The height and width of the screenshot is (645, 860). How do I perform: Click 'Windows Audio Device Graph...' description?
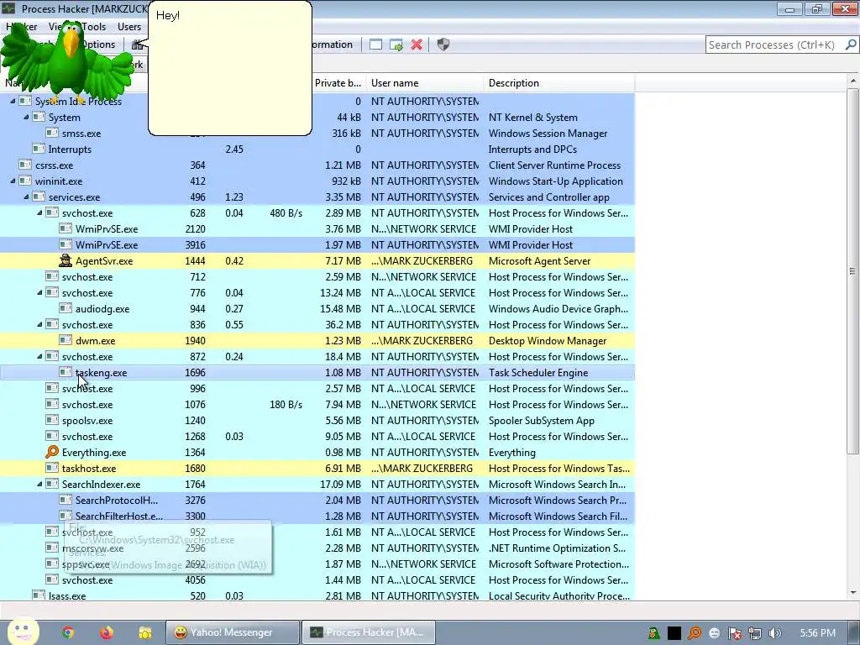click(558, 309)
